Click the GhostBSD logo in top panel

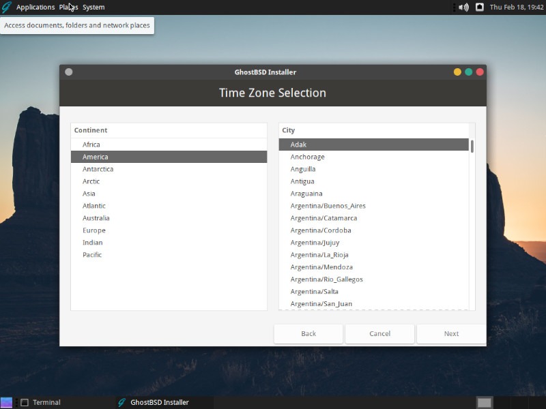pos(7,7)
